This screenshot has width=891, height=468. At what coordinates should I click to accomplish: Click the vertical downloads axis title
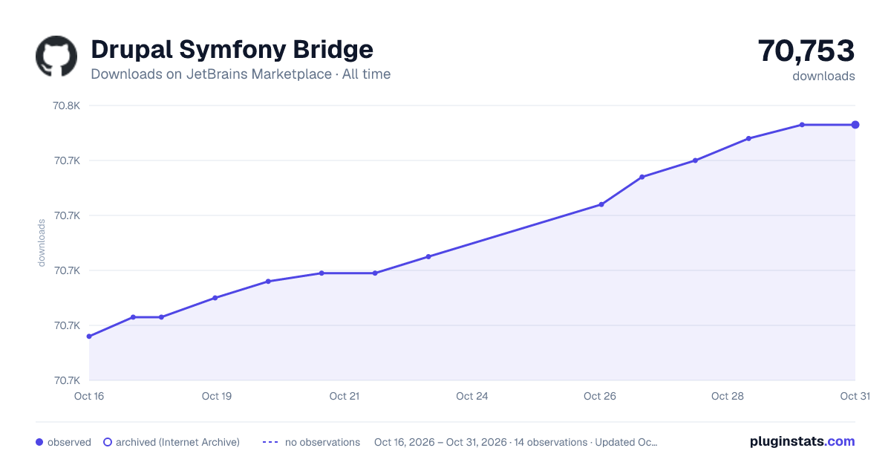[42, 243]
